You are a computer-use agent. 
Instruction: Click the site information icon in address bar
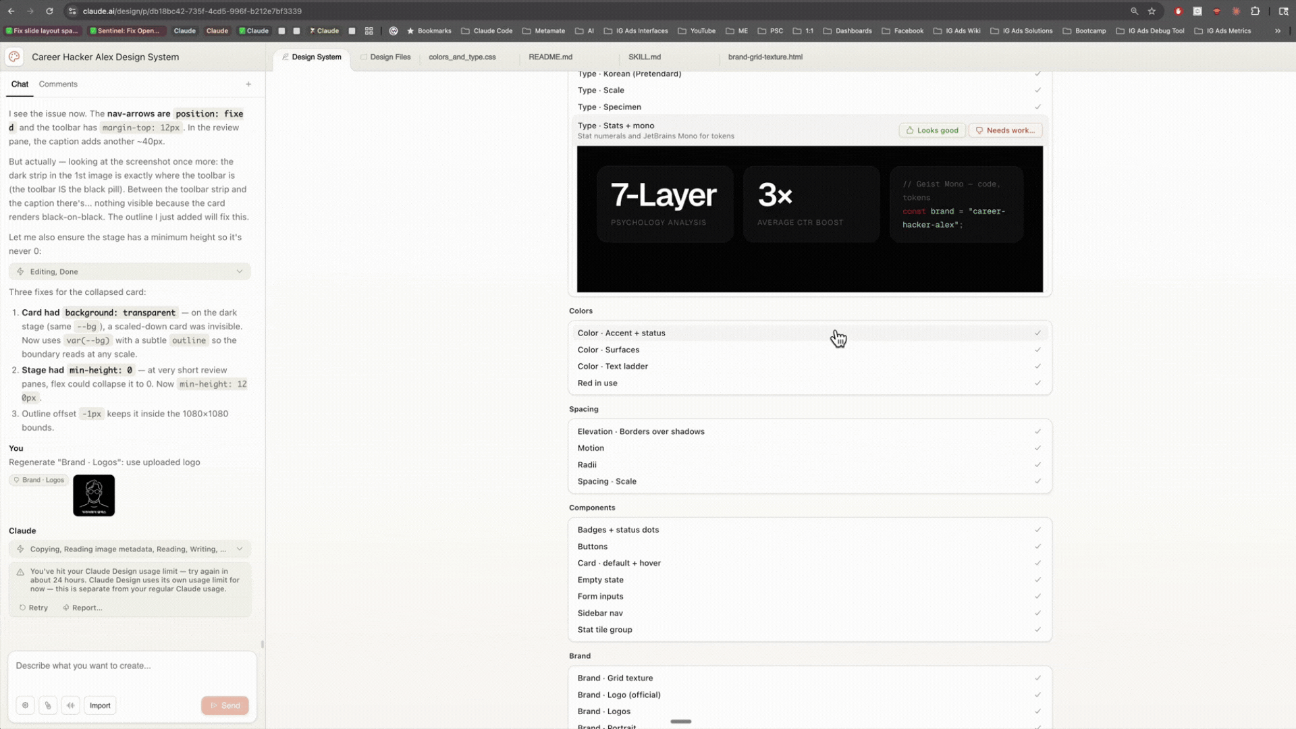(x=72, y=11)
